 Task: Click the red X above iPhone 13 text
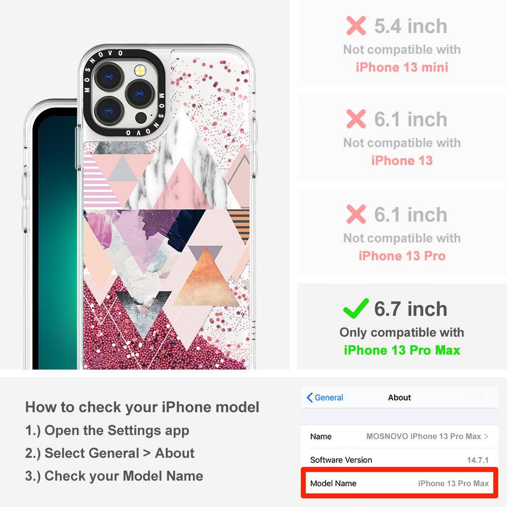tap(356, 119)
